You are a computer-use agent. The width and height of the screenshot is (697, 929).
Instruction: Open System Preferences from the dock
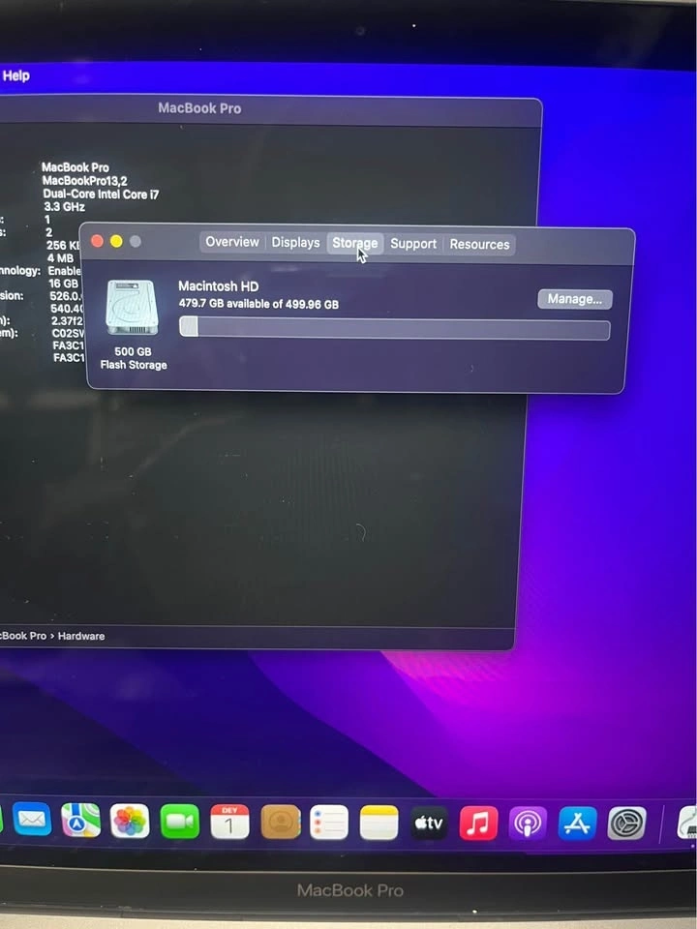pyautogui.click(x=627, y=824)
